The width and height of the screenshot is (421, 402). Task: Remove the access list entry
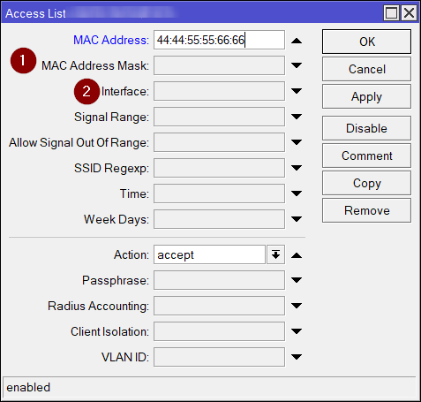366,210
